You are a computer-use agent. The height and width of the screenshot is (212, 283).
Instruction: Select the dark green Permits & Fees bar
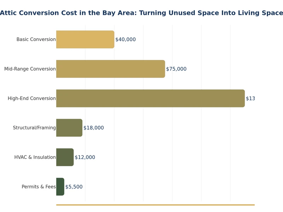click(x=60, y=187)
